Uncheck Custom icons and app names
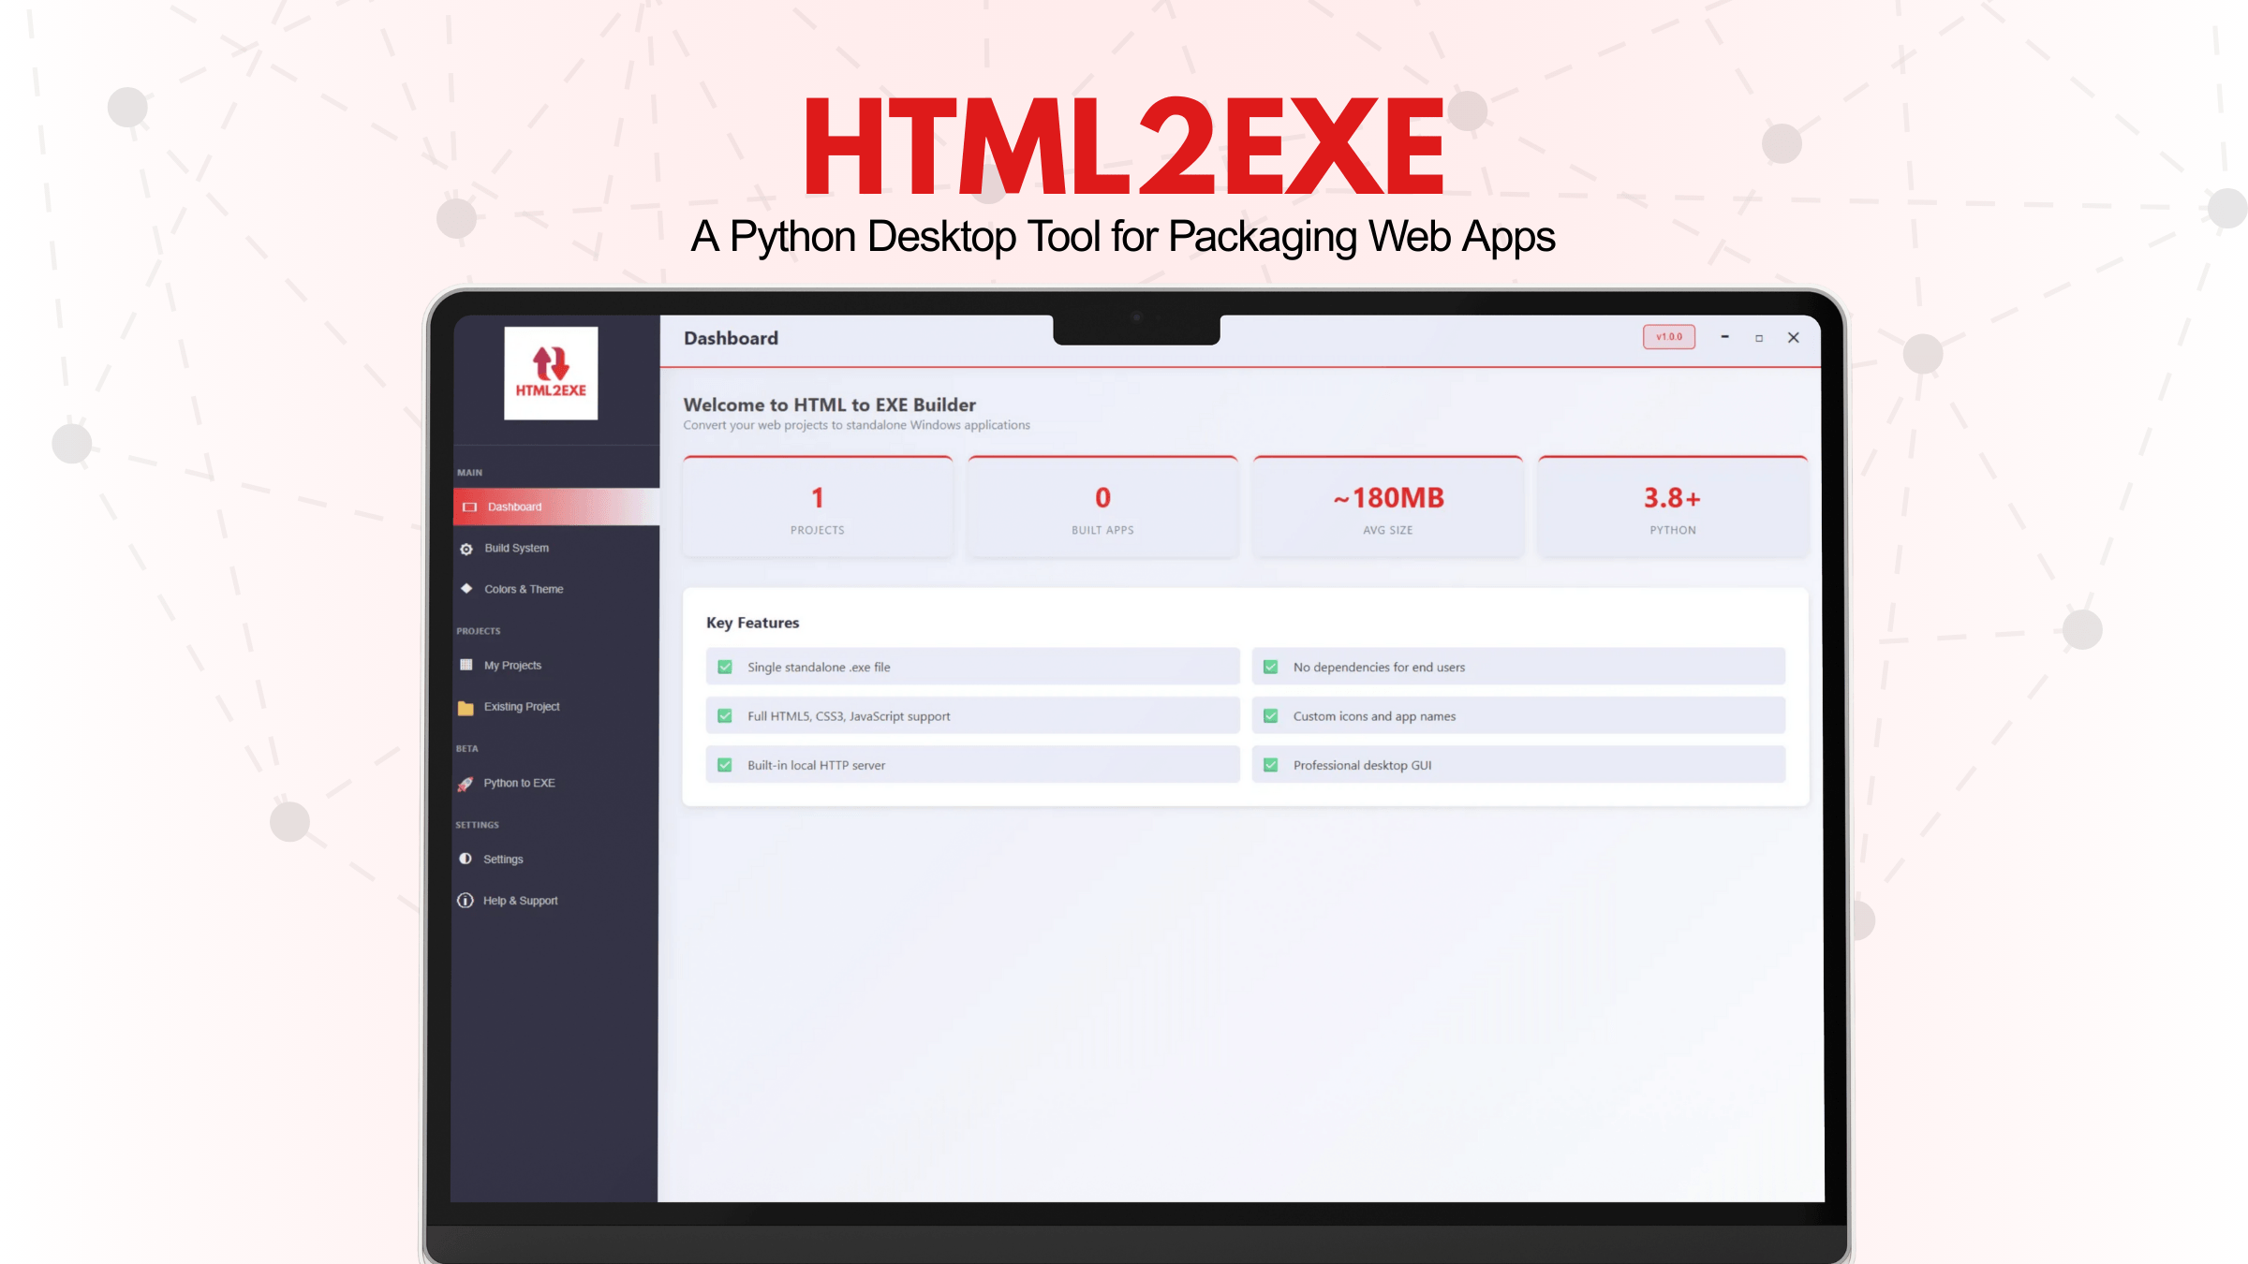This screenshot has width=2248, height=1264. [1271, 715]
